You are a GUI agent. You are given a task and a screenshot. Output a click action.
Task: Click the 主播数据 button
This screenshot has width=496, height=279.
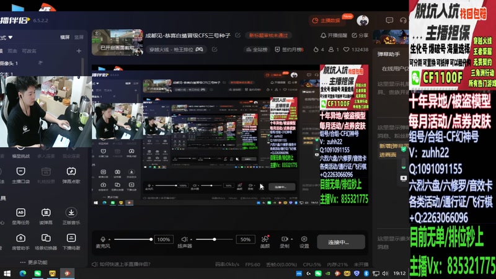coord(327,20)
